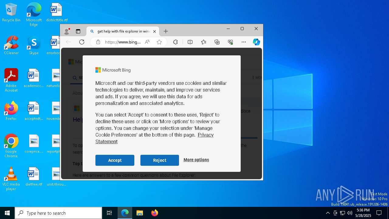Show hidden tray icons chevron
Screen dimensions: 389x219
328,213
